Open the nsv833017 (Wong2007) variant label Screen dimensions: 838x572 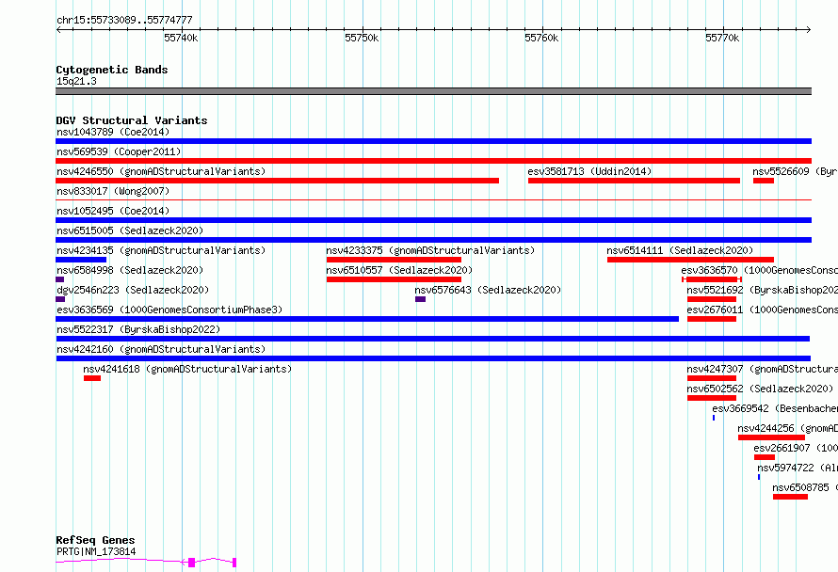click(113, 191)
